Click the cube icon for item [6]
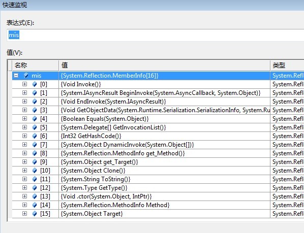Image resolution: width=304 pixels, height=233 pixels. pyautogui.click(x=35, y=136)
